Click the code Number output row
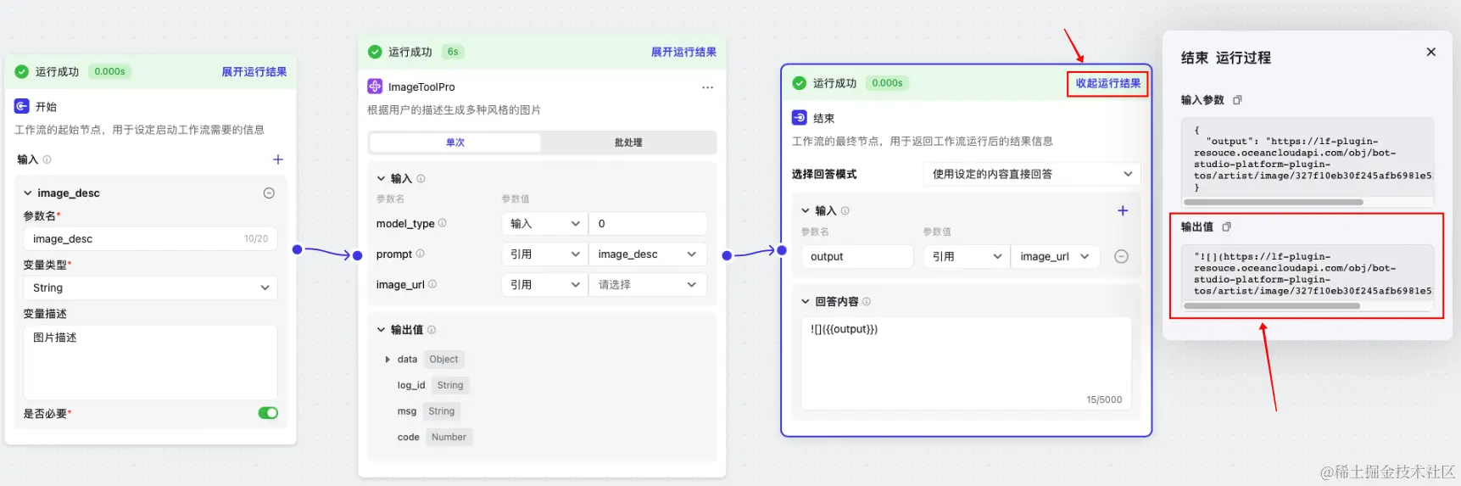1461x486 pixels. pos(434,438)
